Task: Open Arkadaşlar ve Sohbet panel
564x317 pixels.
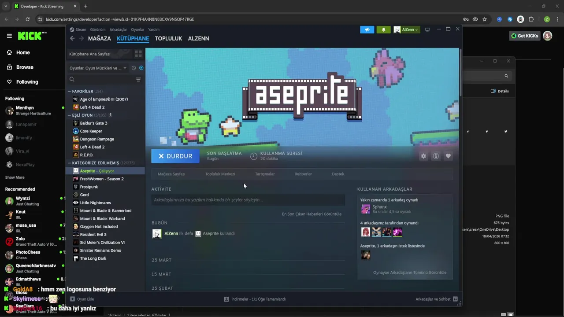Action: tap(437, 299)
